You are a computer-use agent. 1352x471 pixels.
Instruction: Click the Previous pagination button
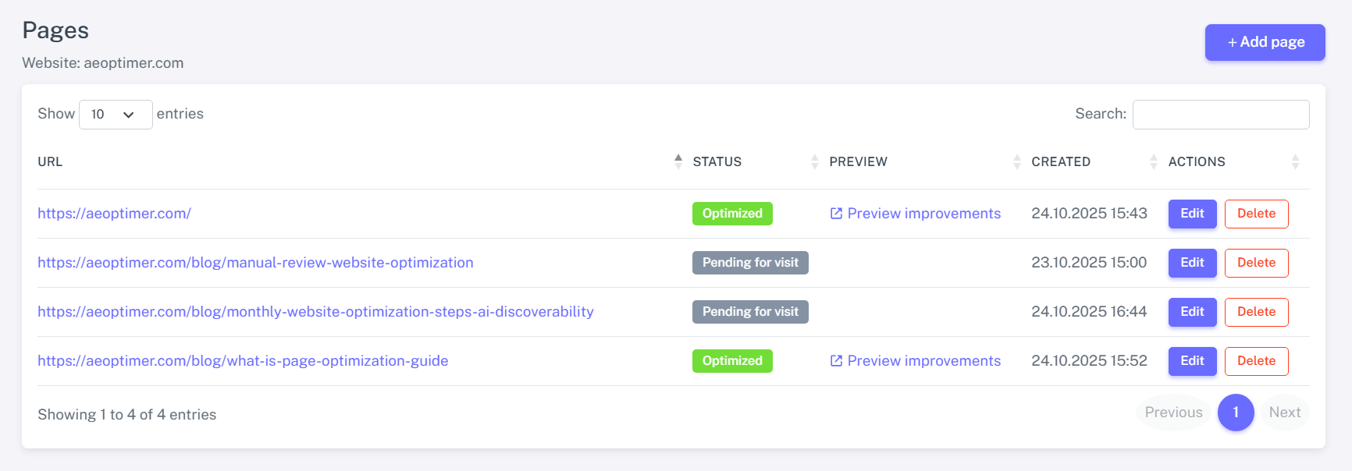tap(1173, 413)
